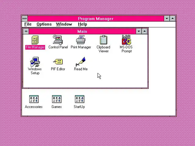Open the Main window control-menu box

[x=26, y=31]
